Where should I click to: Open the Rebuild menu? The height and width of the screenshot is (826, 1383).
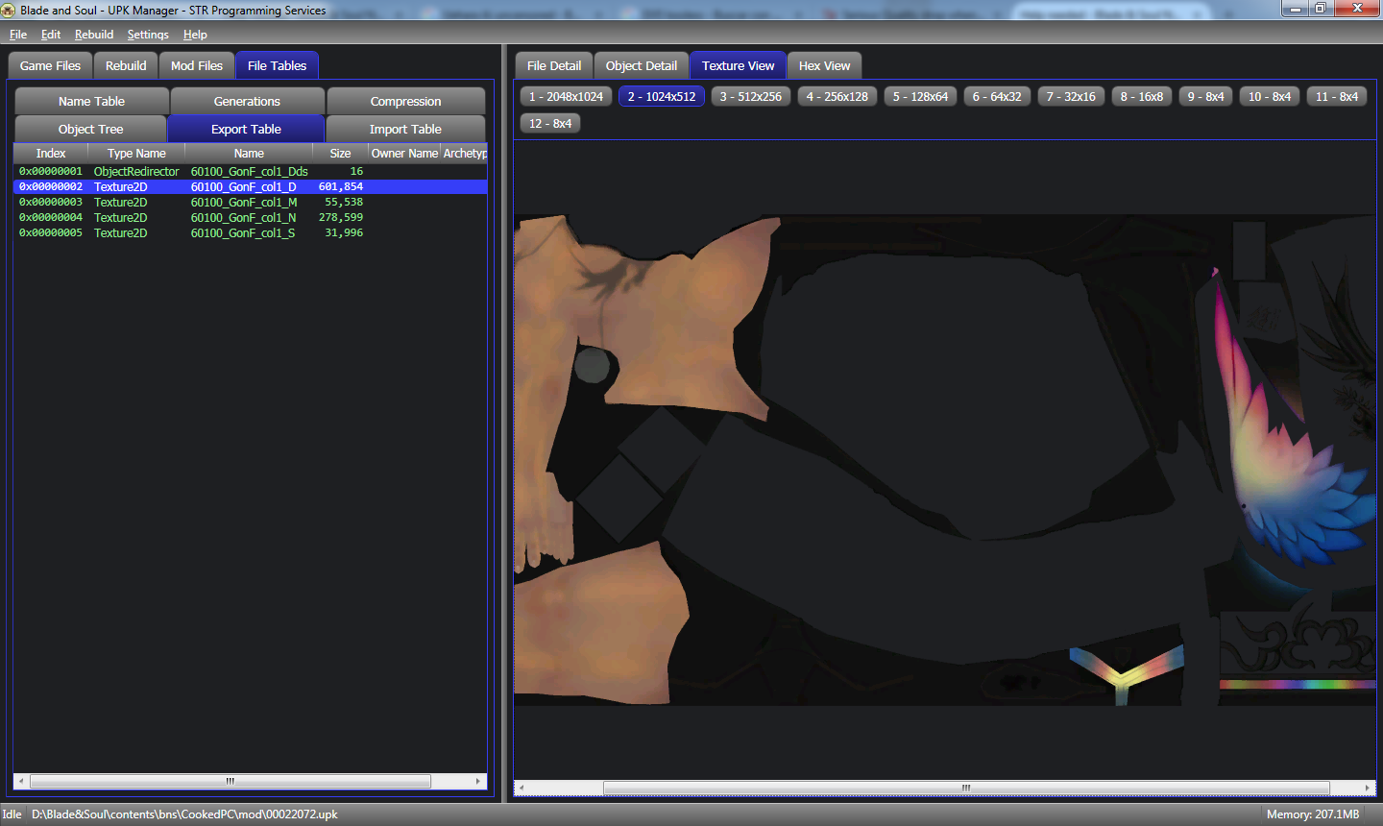point(94,35)
